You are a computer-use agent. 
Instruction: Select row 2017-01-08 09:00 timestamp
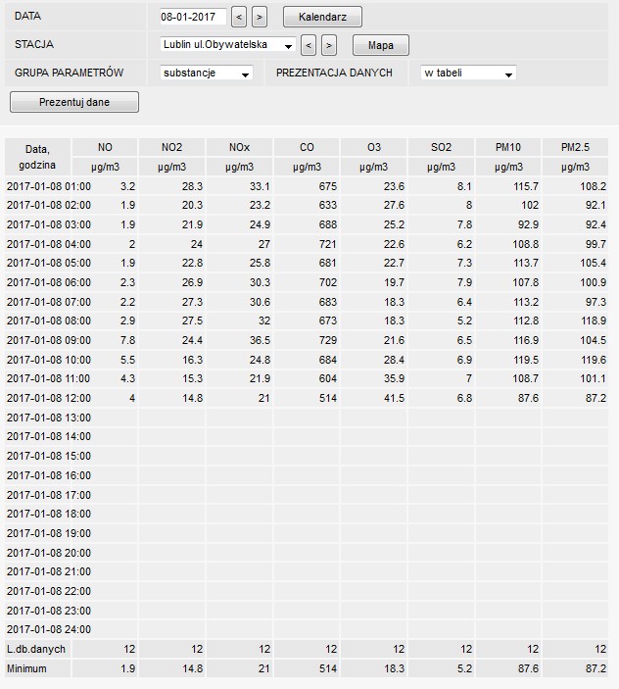tap(49, 340)
